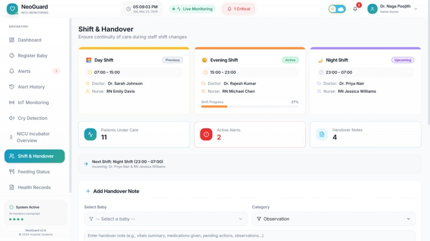The height and width of the screenshot is (241, 430).
Task: Click the user avatar icon
Action: 372,9
